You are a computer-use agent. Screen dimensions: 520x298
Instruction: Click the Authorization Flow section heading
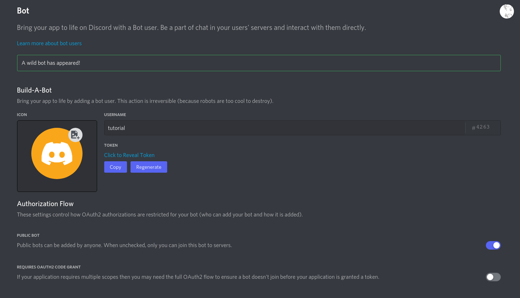45,204
